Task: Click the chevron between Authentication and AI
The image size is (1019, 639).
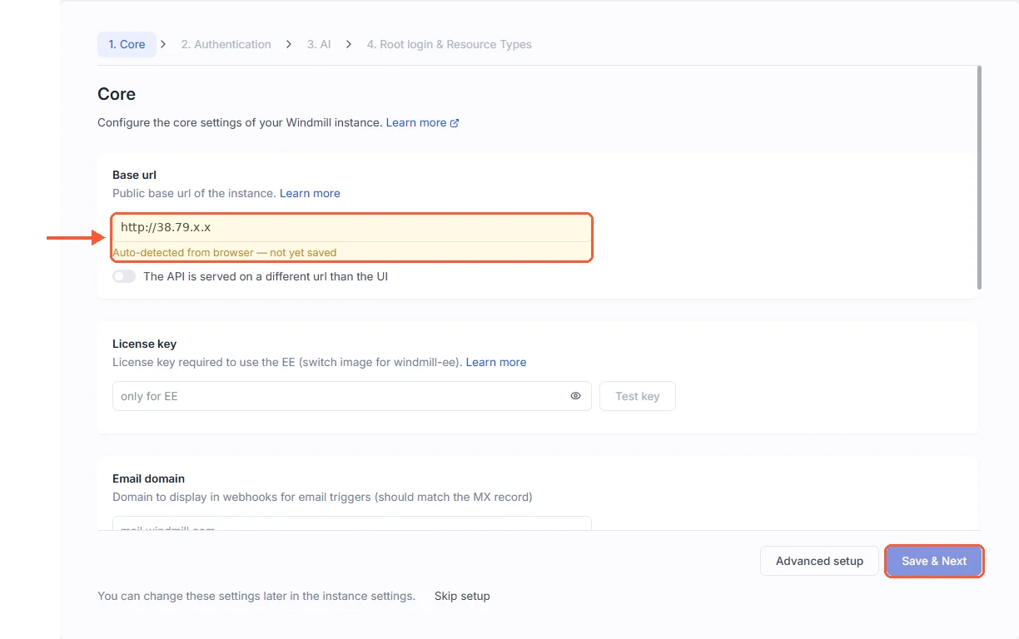Action: tap(289, 44)
